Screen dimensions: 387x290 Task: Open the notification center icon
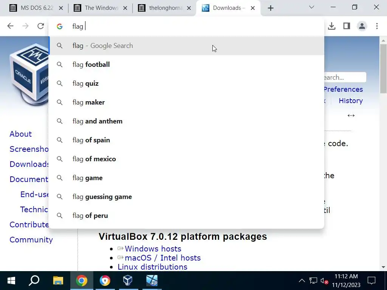click(x=372, y=281)
